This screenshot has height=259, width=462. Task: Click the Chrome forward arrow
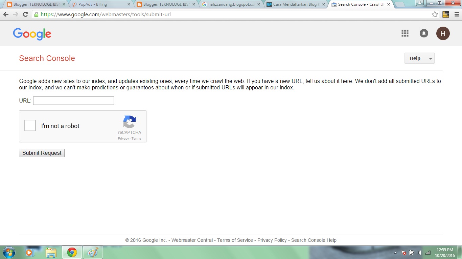[x=16, y=15]
